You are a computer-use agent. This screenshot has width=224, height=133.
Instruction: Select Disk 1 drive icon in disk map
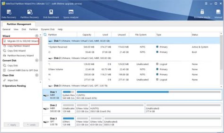[x=46, y=95]
